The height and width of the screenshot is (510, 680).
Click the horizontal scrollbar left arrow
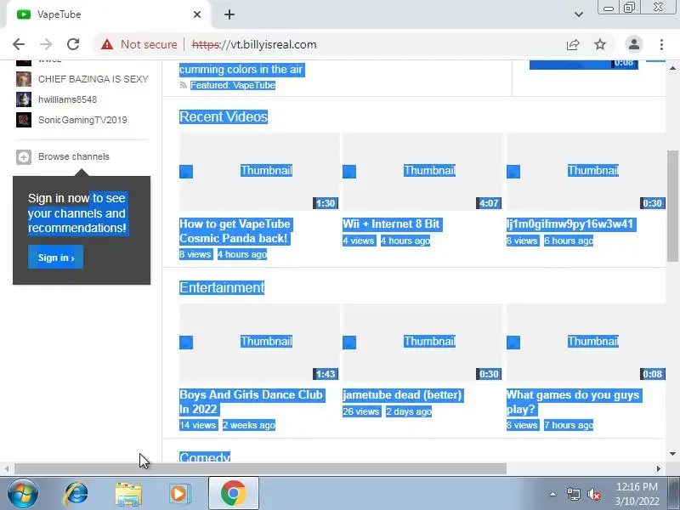(7, 469)
